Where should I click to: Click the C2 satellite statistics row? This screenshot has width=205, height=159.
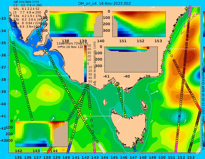pyautogui.click(x=28, y=5)
